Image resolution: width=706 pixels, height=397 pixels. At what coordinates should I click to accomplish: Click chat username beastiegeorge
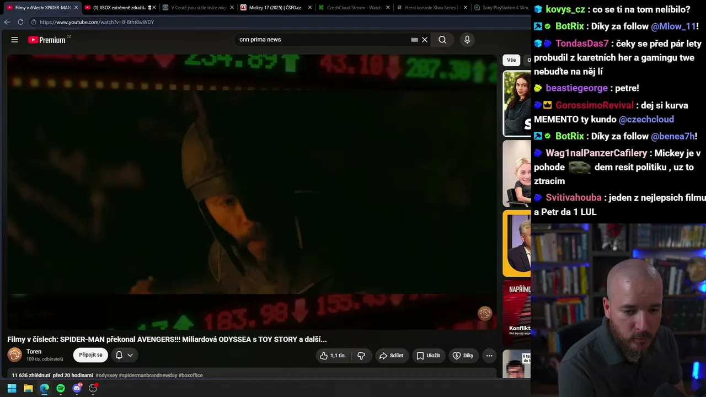(x=576, y=88)
